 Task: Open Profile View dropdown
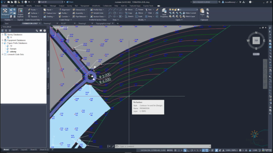tap(97, 10)
